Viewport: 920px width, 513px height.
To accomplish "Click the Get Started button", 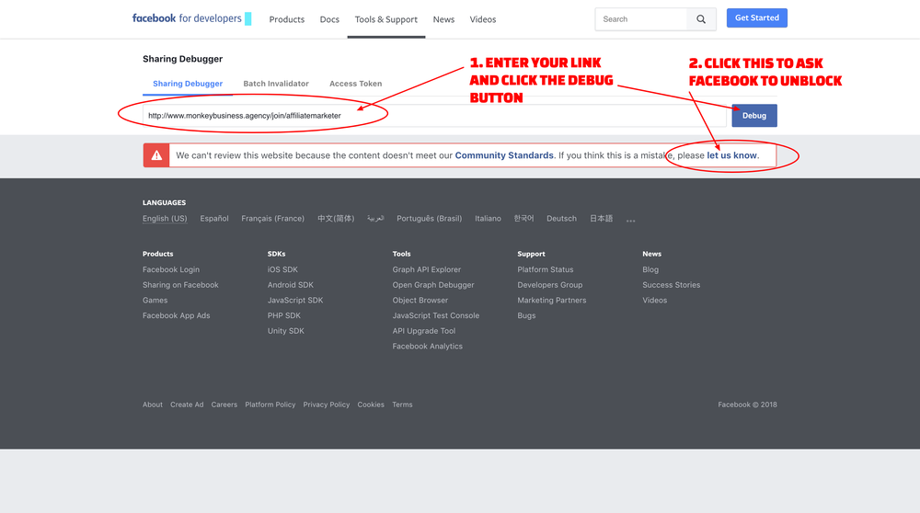I will click(755, 18).
